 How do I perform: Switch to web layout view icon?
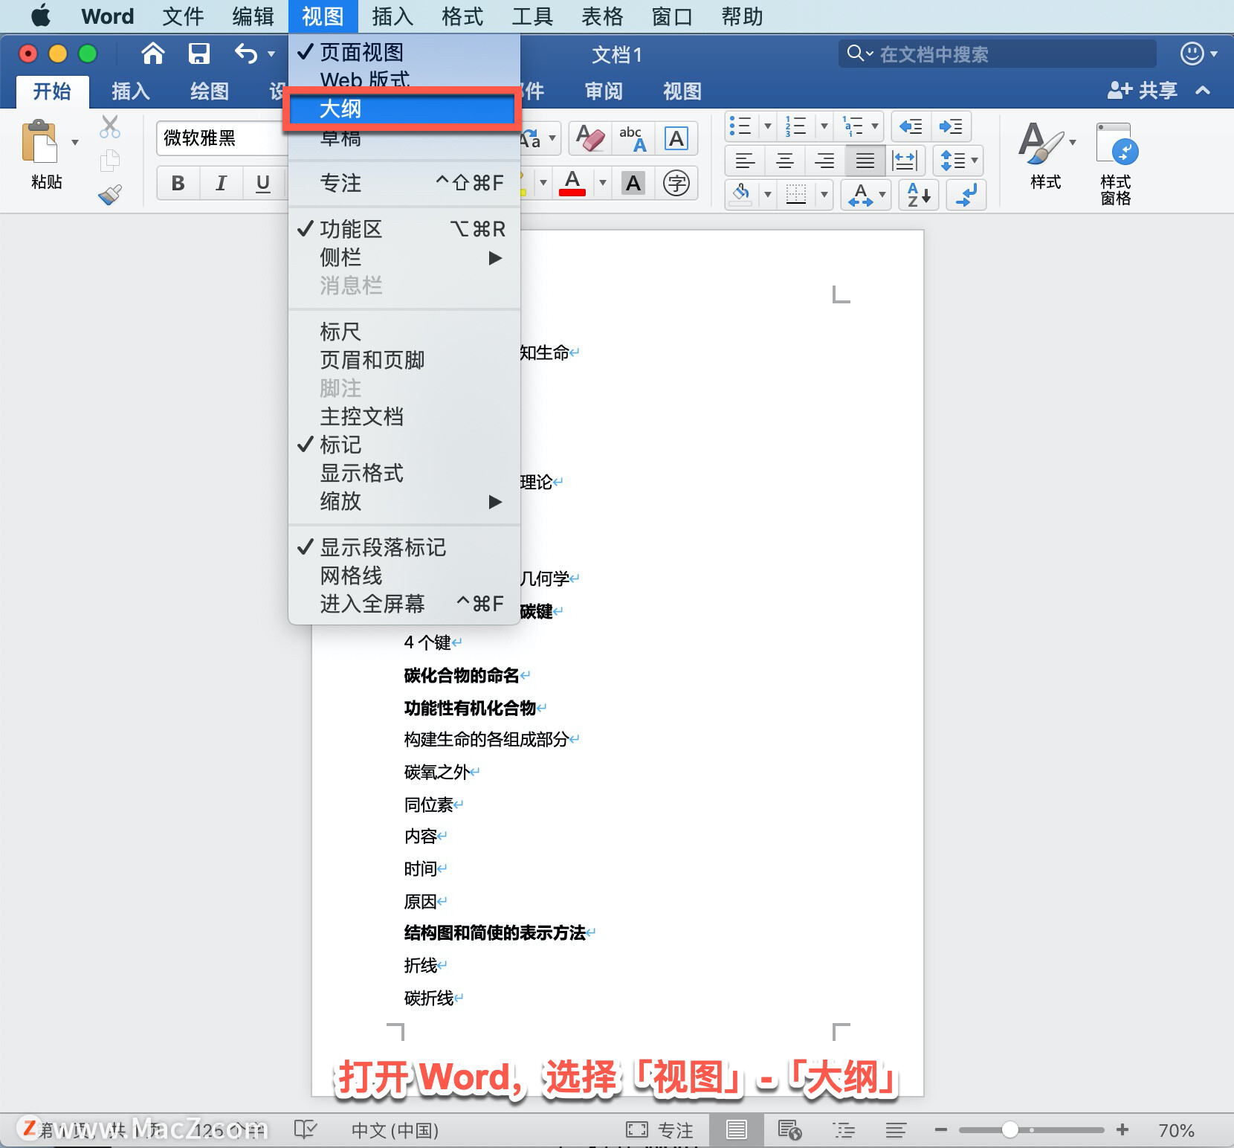point(789,1130)
